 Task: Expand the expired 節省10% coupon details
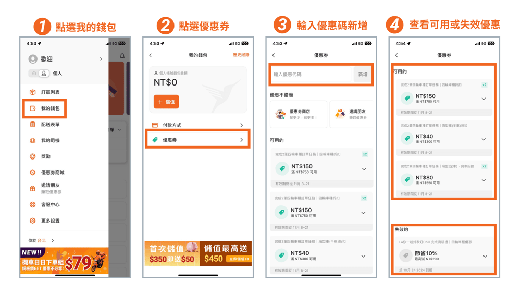(x=485, y=256)
